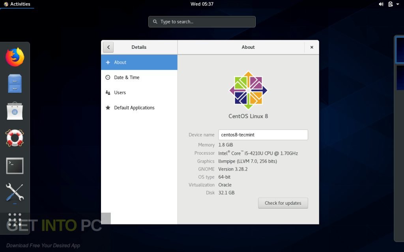Select the window thumbnail on the right edge
Image resolution: width=404 pixels, height=252 pixels.
point(400,51)
